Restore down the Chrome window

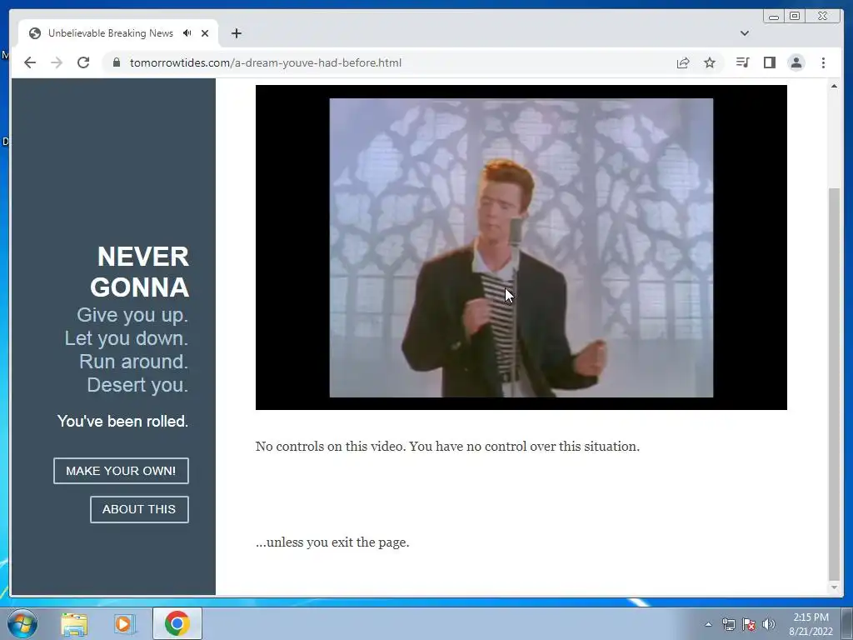[794, 17]
